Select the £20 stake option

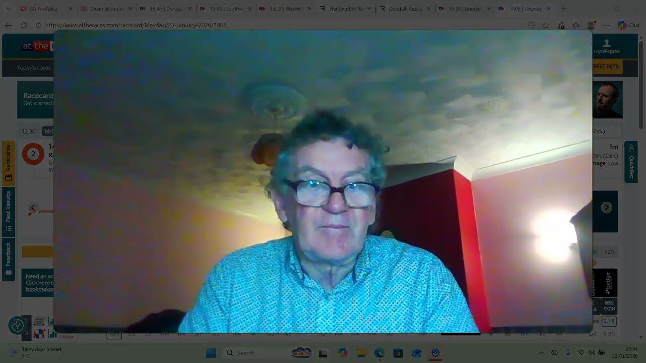coord(609,252)
